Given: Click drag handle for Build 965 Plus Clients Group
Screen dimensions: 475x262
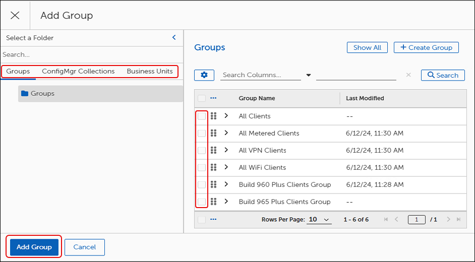Looking at the screenshot, I should click(x=214, y=202).
